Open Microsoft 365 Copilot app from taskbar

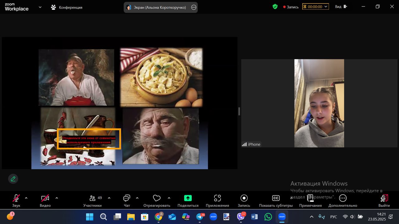[x=186, y=217]
